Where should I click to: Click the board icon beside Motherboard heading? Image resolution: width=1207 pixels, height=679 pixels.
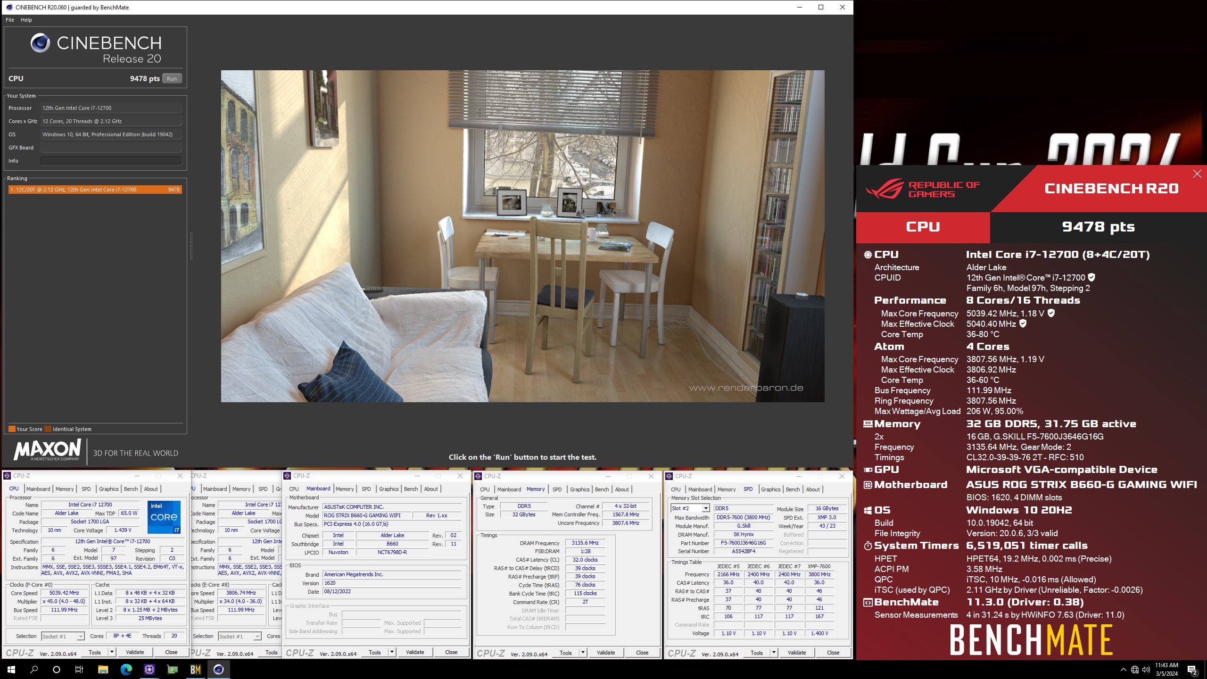click(x=868, y=485)
